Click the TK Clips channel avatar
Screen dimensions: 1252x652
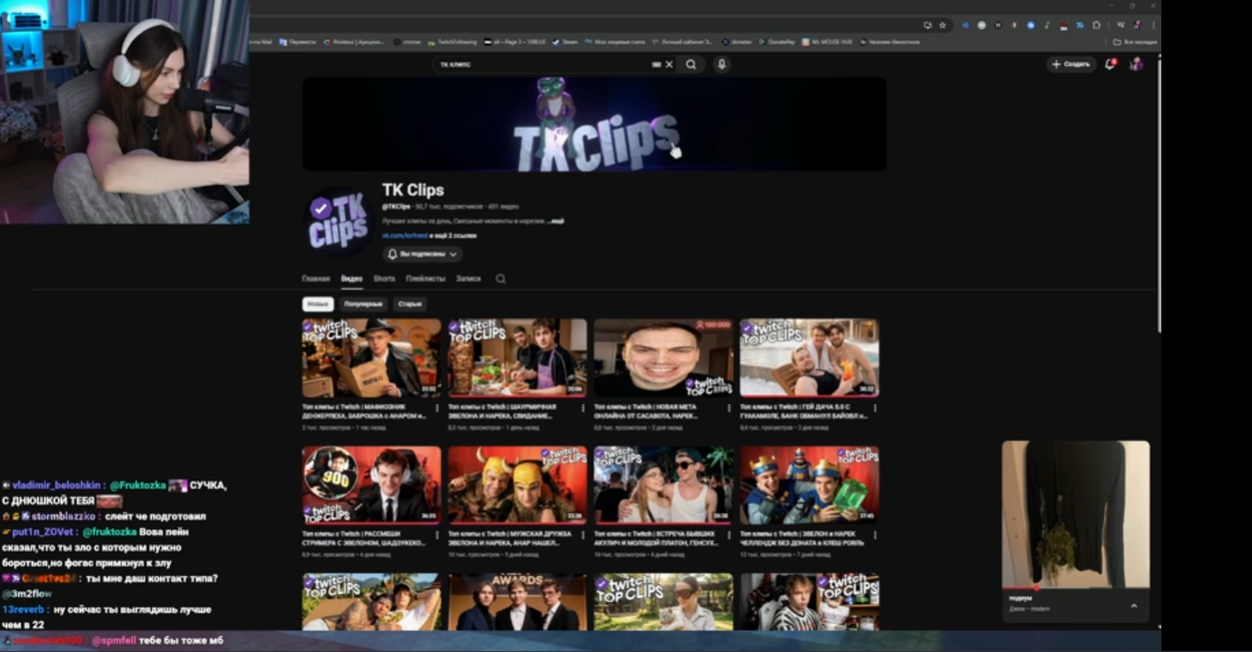[x=338, y=221]
